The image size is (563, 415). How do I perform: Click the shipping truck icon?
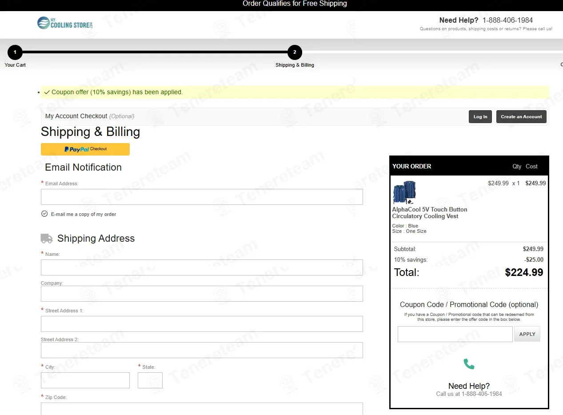coord(47,239)
